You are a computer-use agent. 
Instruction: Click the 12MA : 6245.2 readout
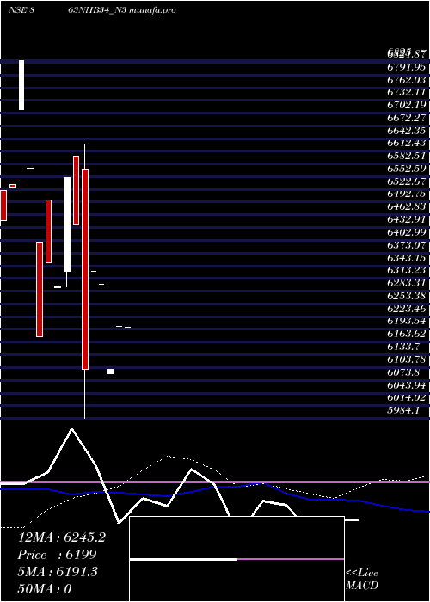[61, 537]
